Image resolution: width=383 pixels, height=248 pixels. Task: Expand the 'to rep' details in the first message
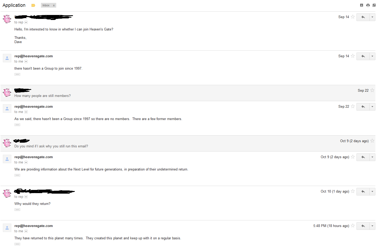[26, 22]
